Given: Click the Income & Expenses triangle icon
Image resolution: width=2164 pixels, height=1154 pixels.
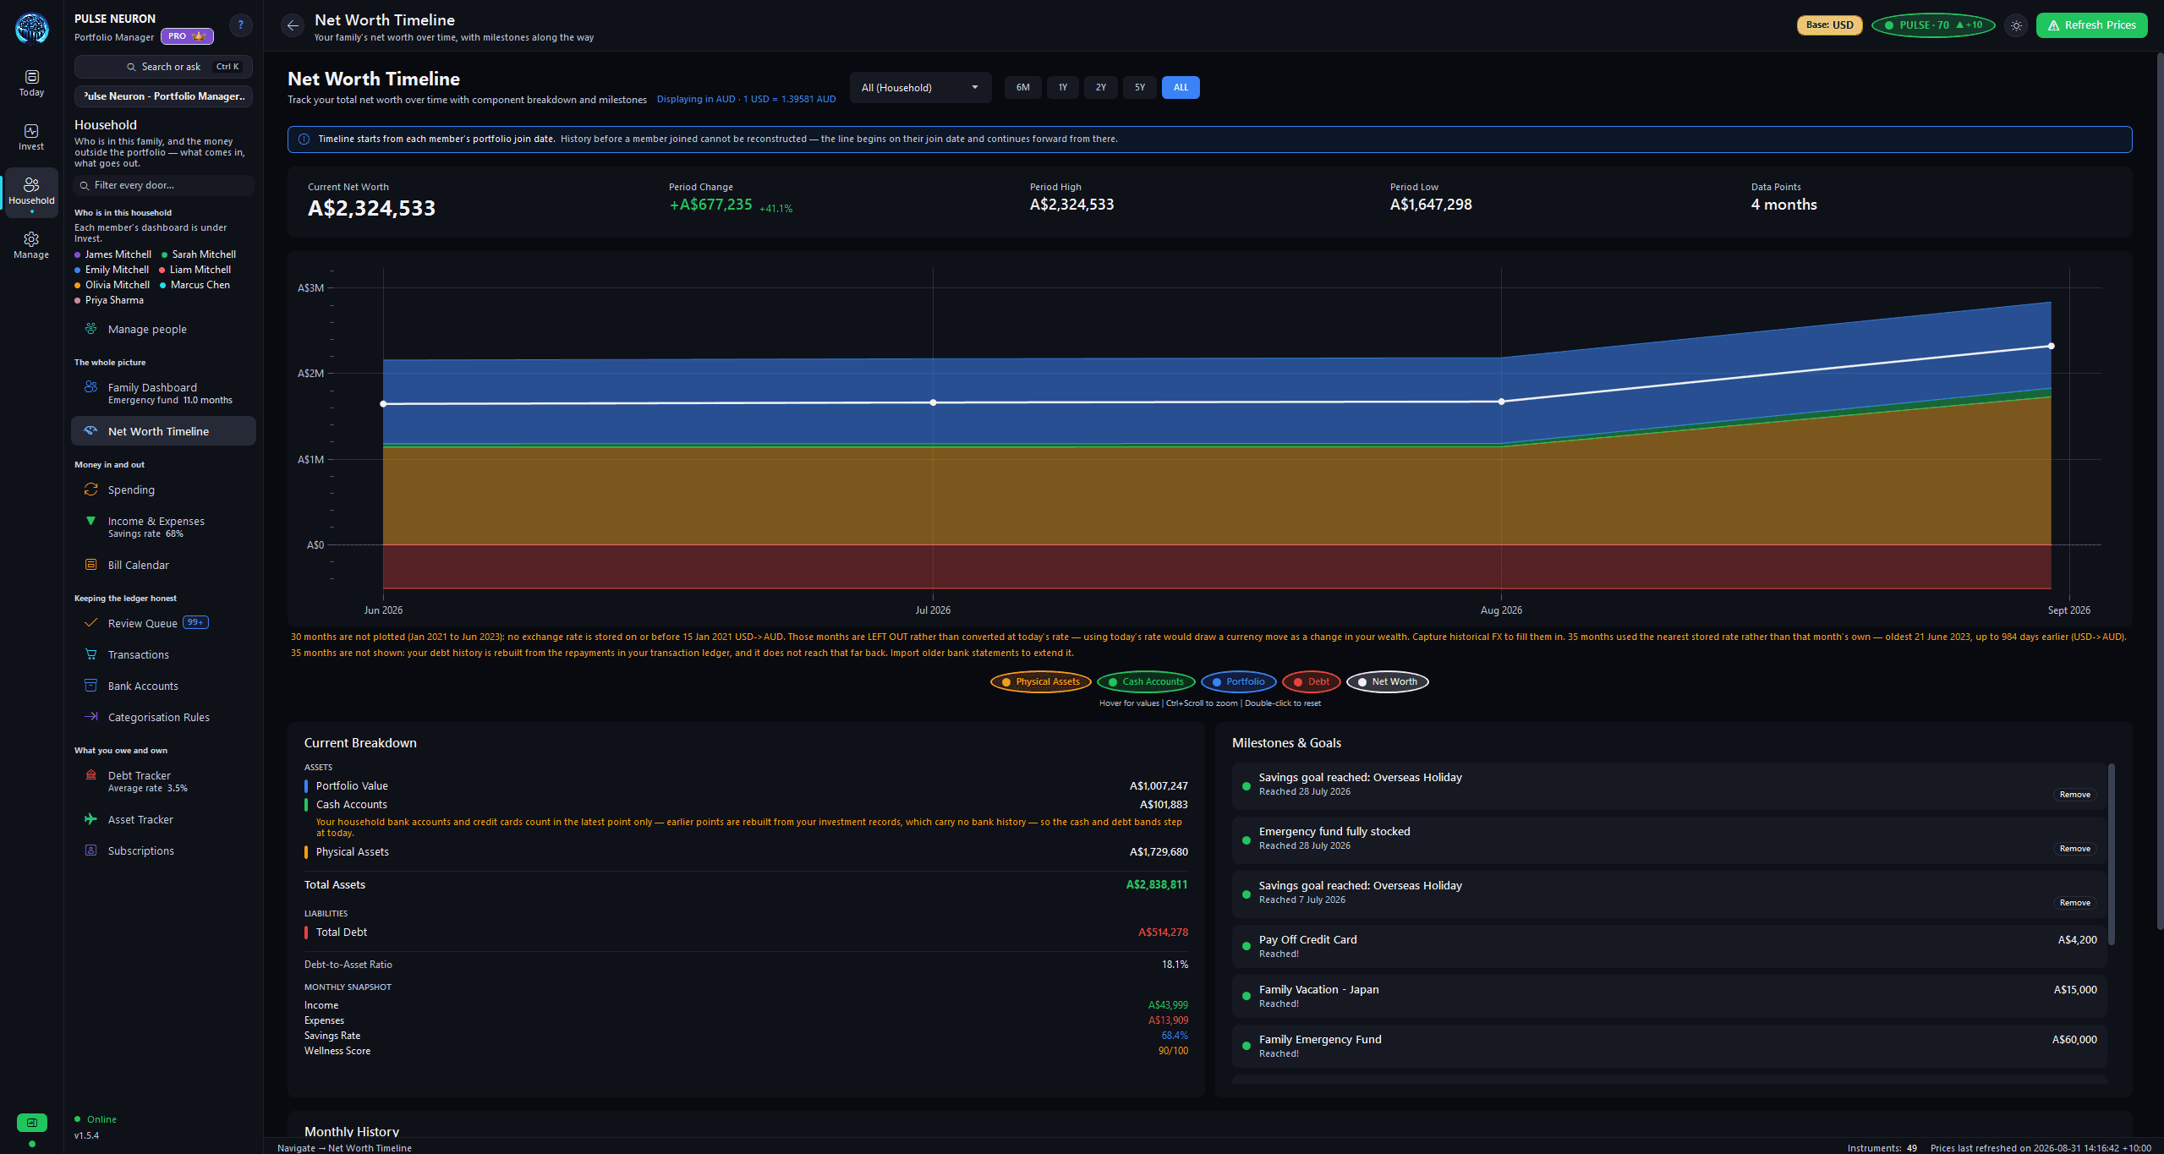Looking at the screenshot, I should (90, 521).
